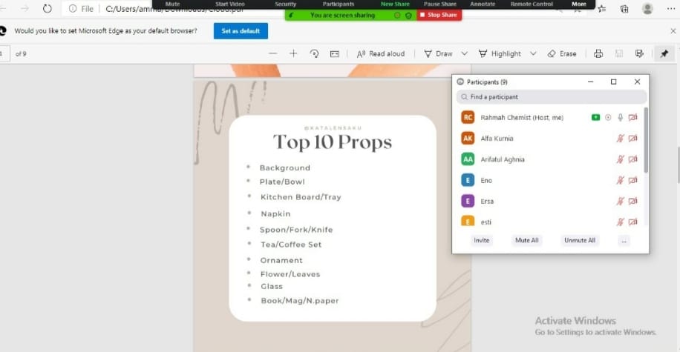Screen dimensions: 680x352
Task: Toggle Arifatul Aghnia's camera icon
Action: pos(633,159)
